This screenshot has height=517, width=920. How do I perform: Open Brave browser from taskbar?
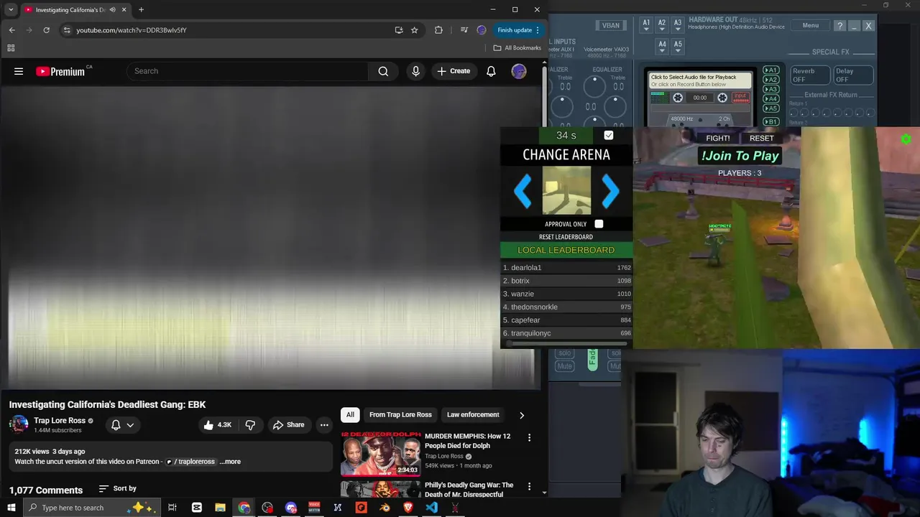tap(408, 508)
